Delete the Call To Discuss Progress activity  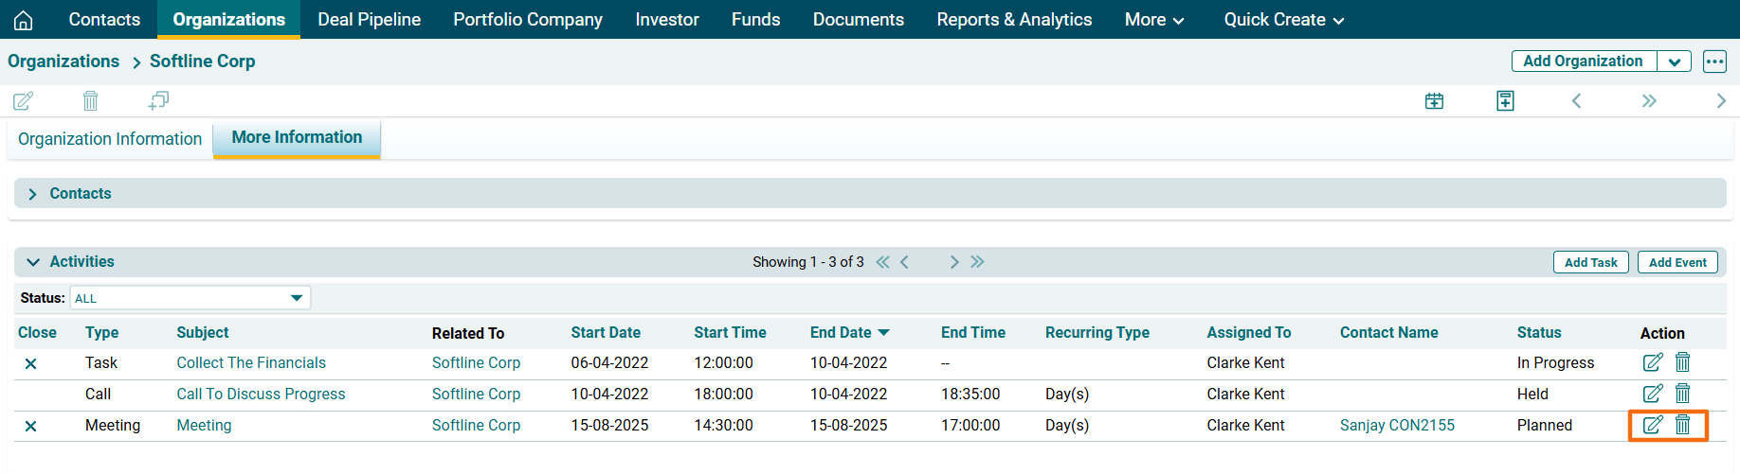click(x=1683, y=394)
